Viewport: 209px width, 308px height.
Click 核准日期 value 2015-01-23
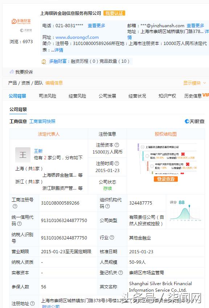click(141, 252)
